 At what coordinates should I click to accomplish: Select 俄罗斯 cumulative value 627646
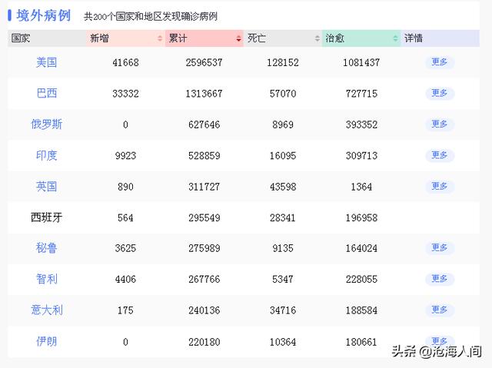(x=204, y=124)
